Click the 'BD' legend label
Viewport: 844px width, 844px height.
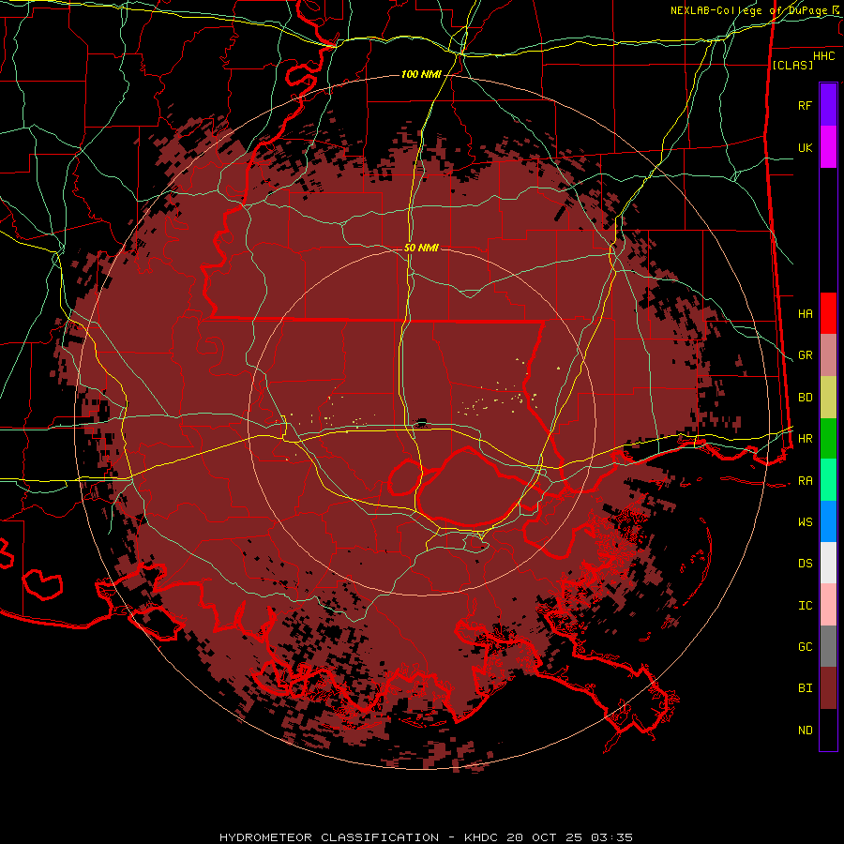[x=805, y=398]
